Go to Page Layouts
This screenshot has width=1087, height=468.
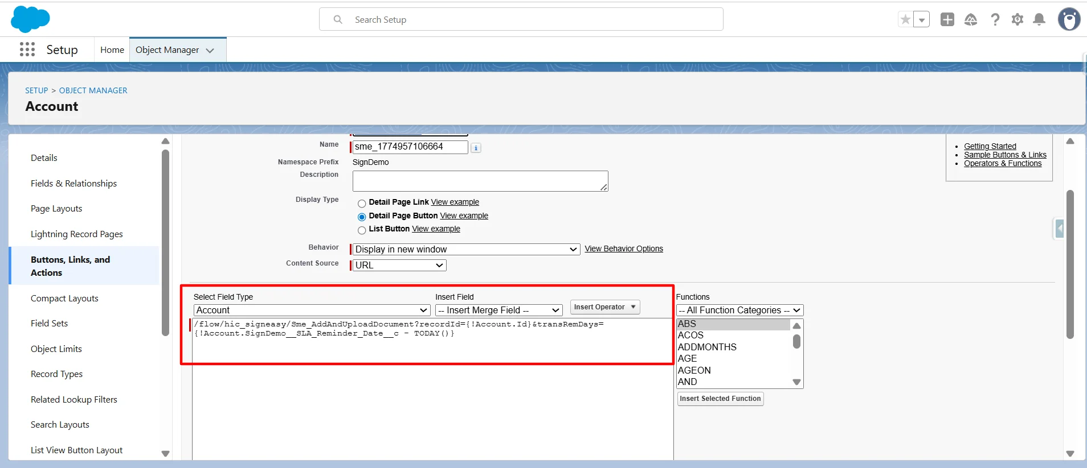[56, 209]
